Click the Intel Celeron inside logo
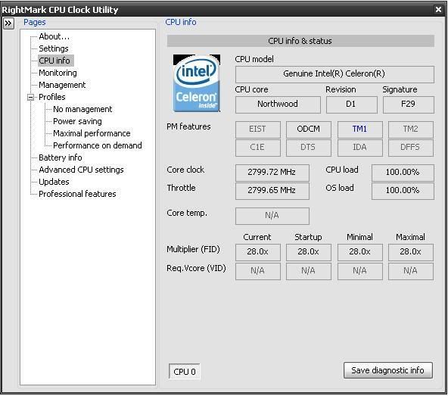This screenshot has height=396, width=448. click(197, 83)
